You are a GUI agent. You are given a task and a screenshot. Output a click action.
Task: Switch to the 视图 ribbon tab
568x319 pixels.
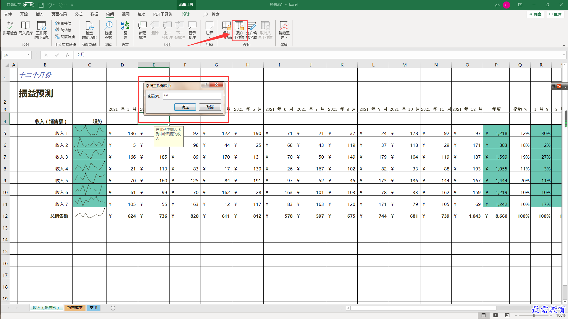(x=125, y=14)
